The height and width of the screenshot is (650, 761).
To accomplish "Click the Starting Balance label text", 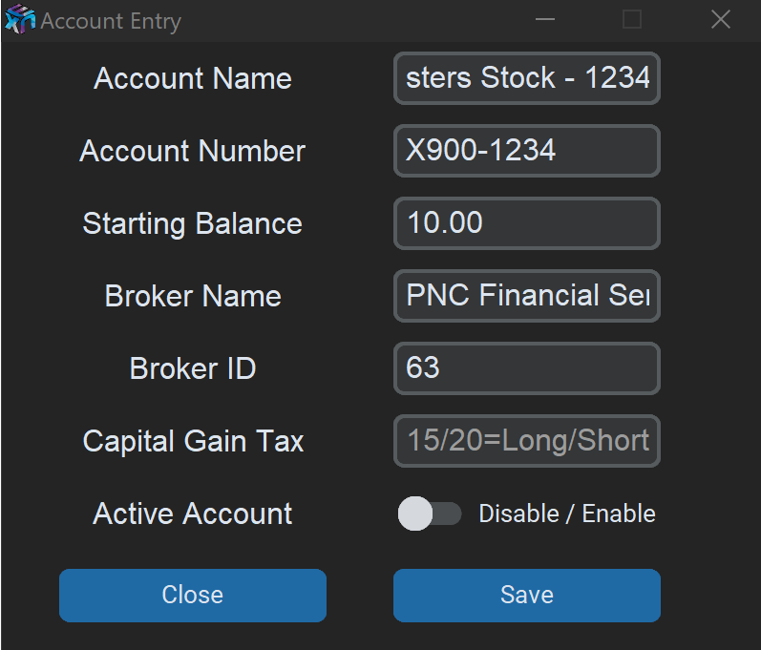I will click(193, 223).
